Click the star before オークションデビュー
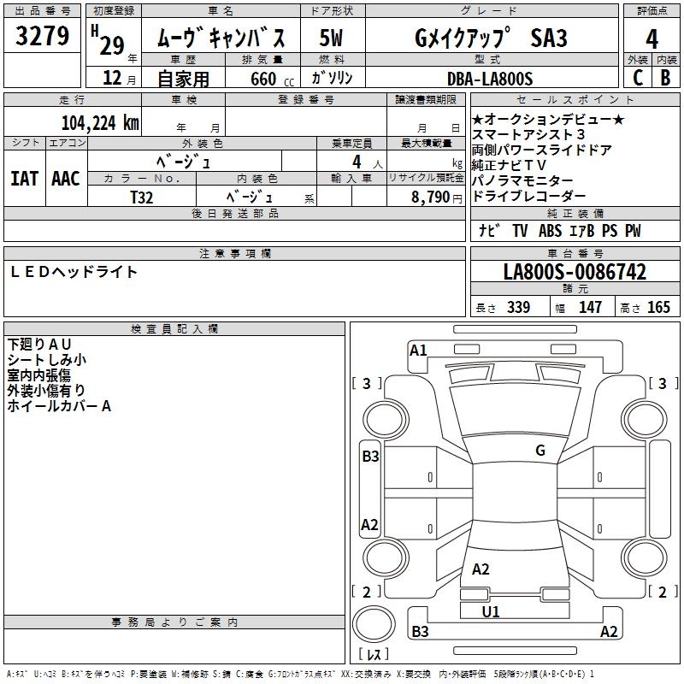Image resolution: width=684 pixels, height=684 pixels. coord(477,119)
